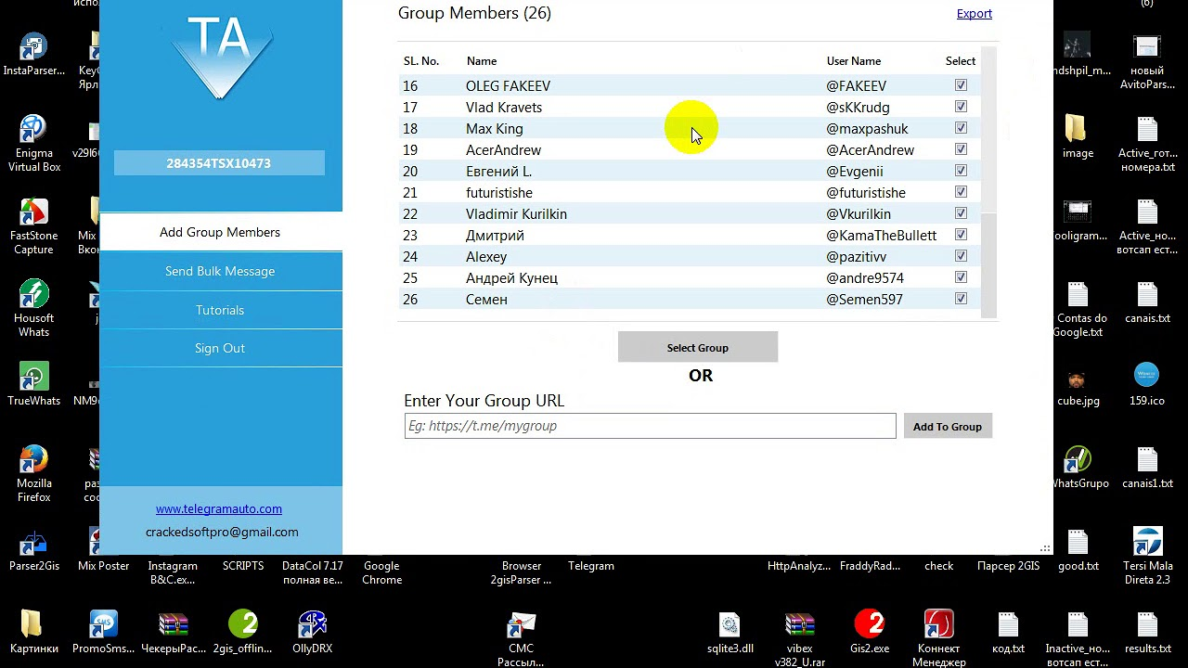
Task: Open the Housoft Whats desktop icon
Action: [x=33, y=299]
